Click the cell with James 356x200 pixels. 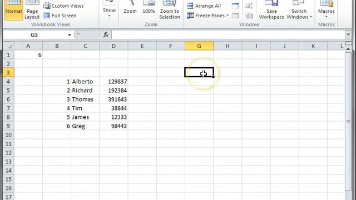85,117
